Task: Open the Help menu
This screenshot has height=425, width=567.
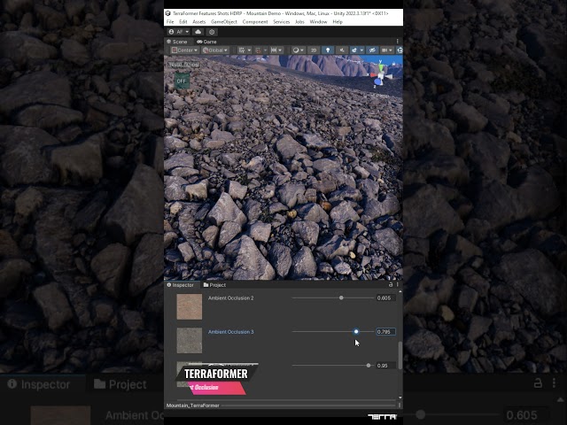Action: click(338, 21)
